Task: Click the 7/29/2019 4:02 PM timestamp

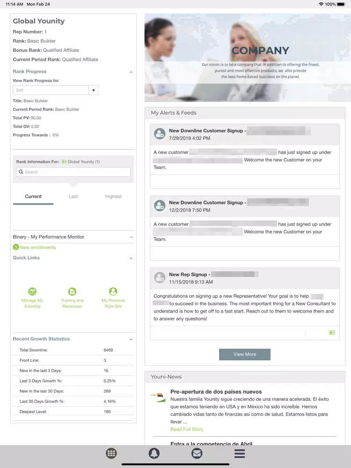Action: (x=190, y=138)
